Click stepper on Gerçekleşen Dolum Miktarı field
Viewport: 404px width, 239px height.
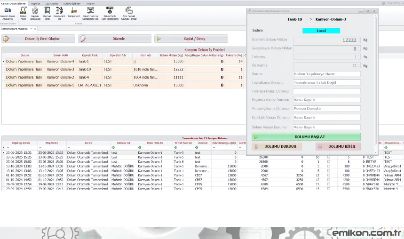[359, 48]
